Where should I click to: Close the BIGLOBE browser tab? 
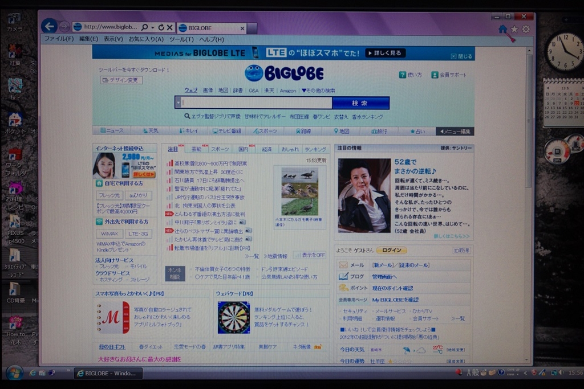coord(242,28)
